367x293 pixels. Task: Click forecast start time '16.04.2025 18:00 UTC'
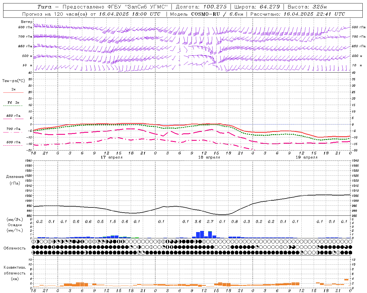pos(130,14)
